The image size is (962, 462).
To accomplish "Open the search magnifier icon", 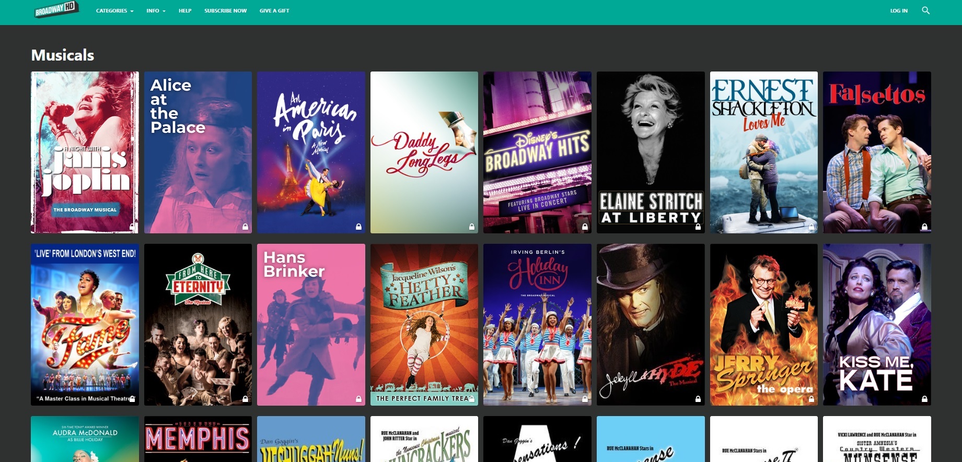I will coord(925,10).
